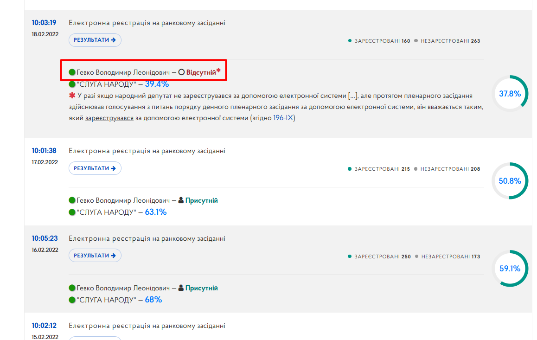
Task: Click green dot beside "СЛУГА НАРОДУ" 39.4%
Action: coord(72,84)
